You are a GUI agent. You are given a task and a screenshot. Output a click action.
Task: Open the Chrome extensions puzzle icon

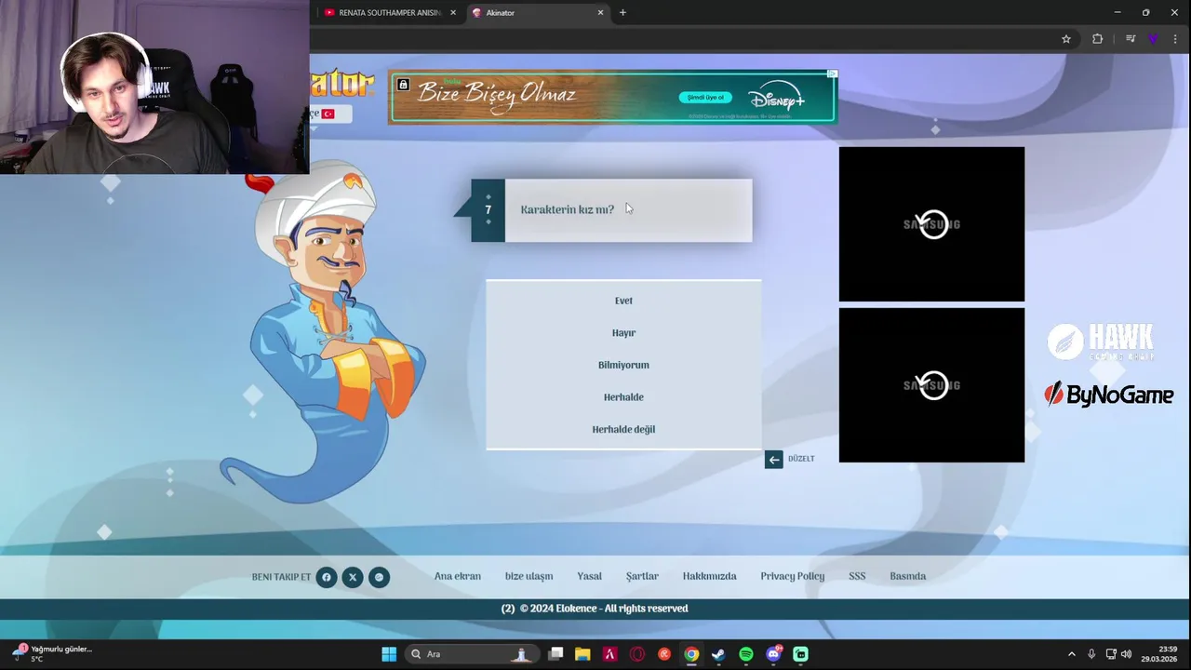click(1097, 39)
